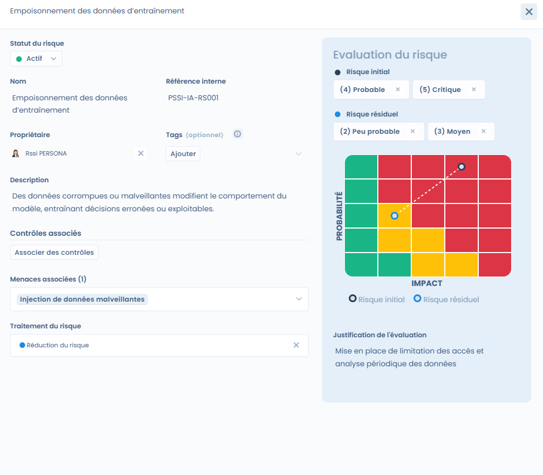
Task: Click Associer des contrôles button
Action: (x=54, y=253)
